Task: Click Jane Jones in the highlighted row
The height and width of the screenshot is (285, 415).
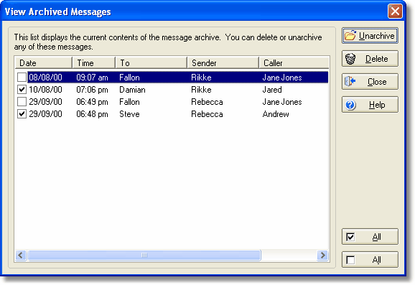Action: coord(282,78)
